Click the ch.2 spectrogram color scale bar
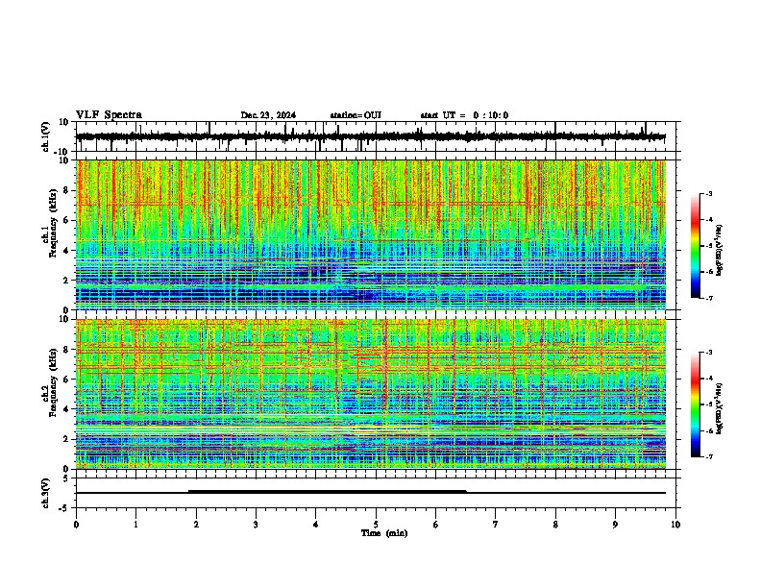Screen dimensions: 761x588 pos(696,404)
